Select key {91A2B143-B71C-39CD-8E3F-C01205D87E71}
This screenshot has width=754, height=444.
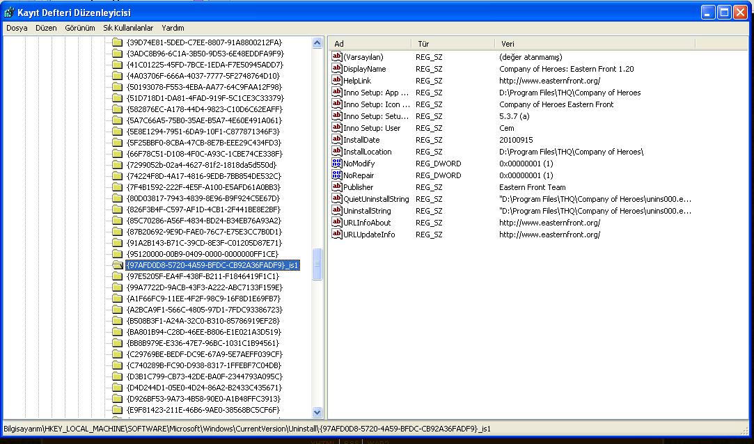tap(204, 243)
